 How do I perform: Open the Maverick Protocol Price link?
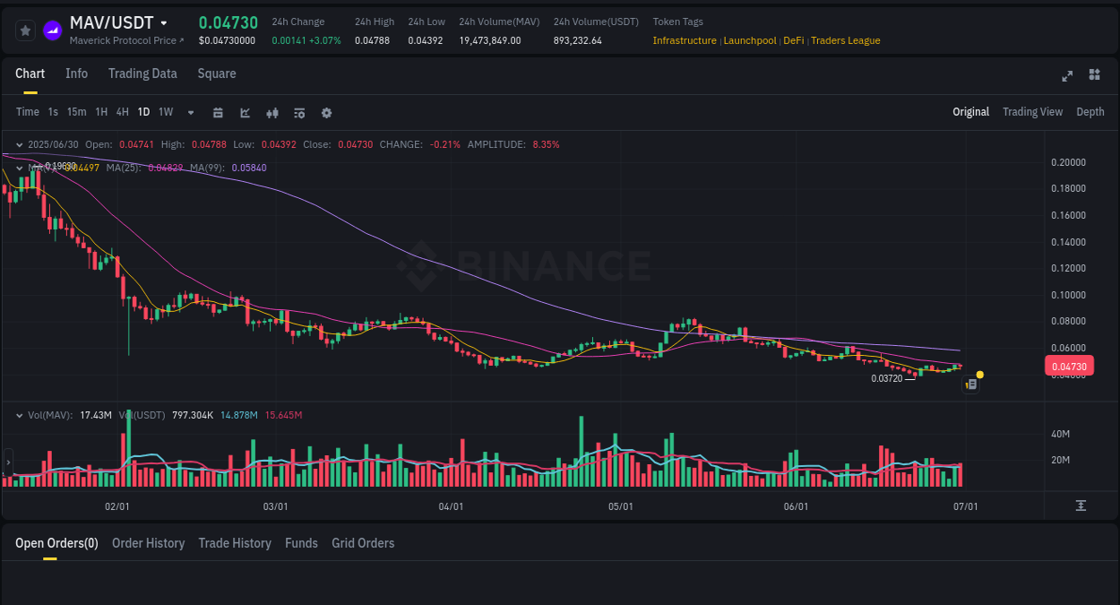pos(122,40)
